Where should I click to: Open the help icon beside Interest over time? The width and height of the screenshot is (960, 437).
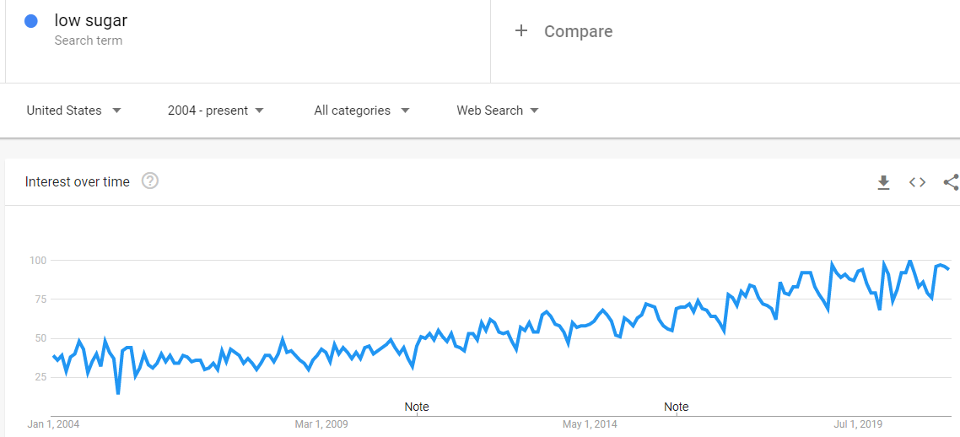[x=150, y=181]
